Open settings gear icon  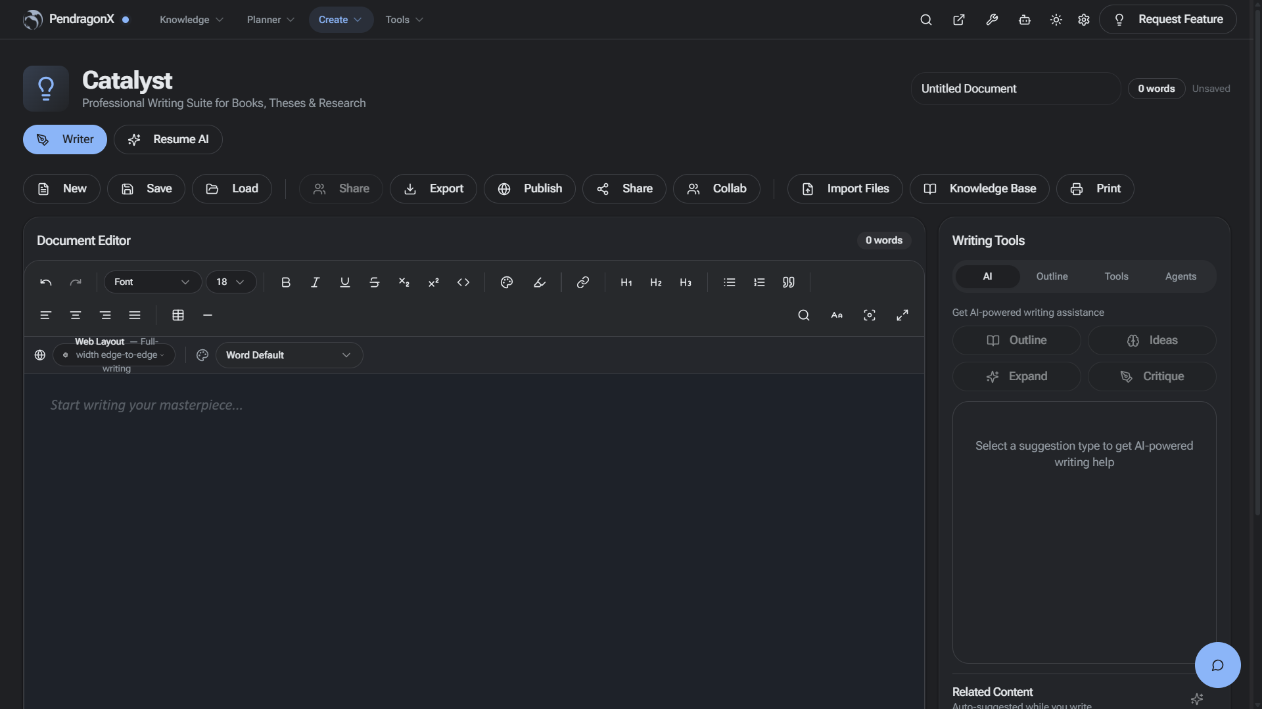(1084, 20)
